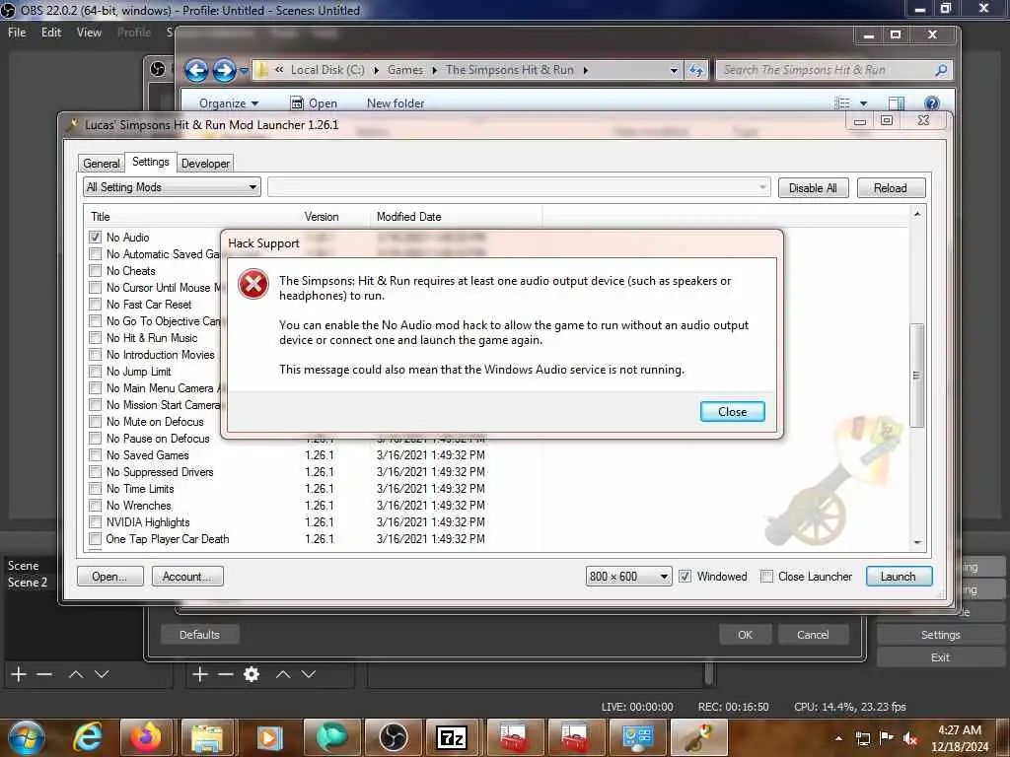Check the No Jump Limit mod
1010x757 pixels.
click(x=96, y=371)
